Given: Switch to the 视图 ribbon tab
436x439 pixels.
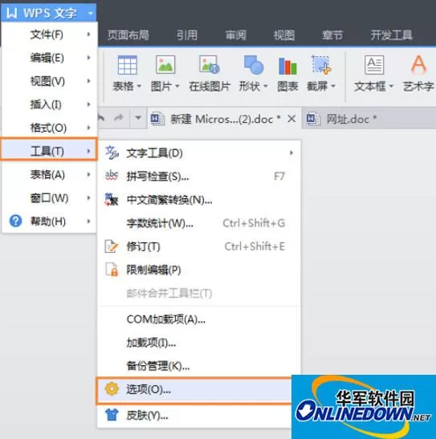Looking at the screenshot, I should pos(284,35).
